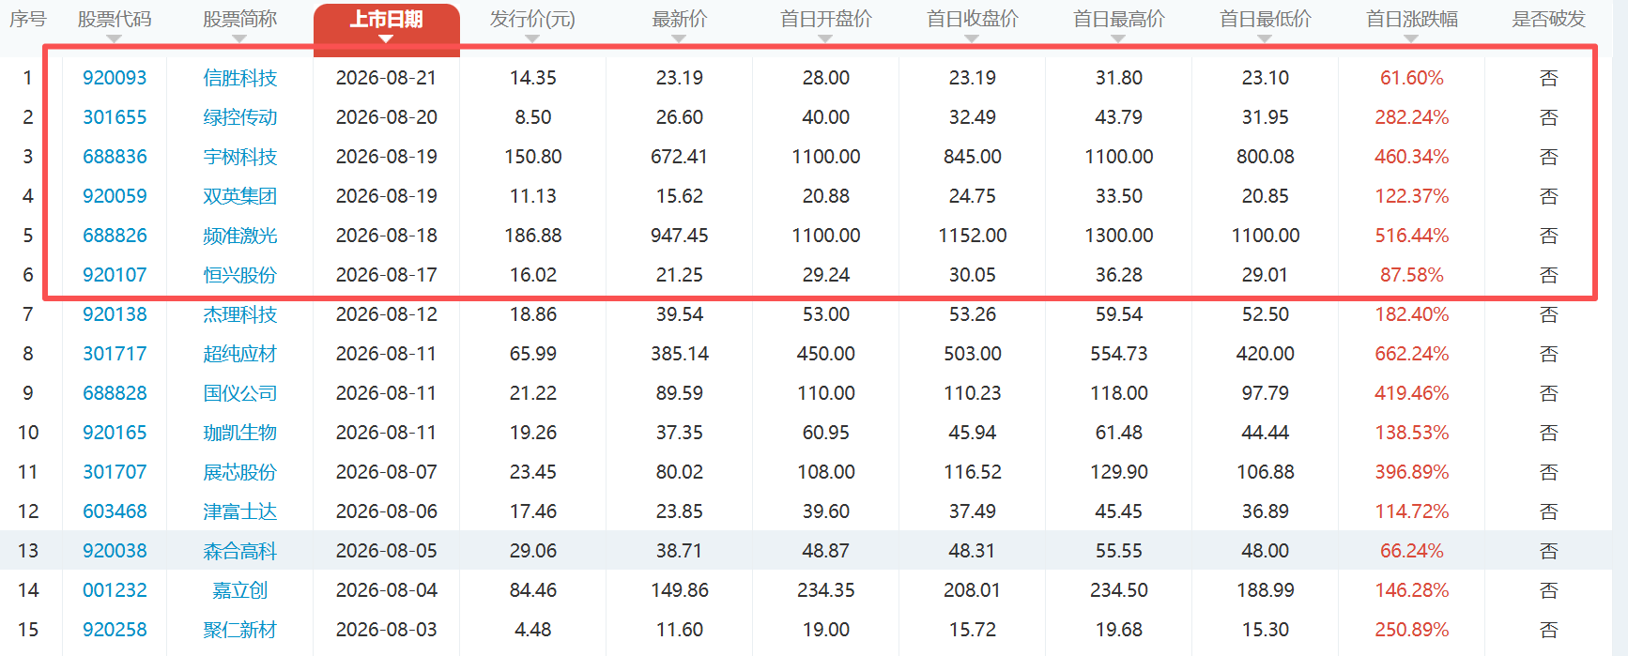
Task: Open stock code 688836 link
Action: pyautogui.click(x=115, y=157)
